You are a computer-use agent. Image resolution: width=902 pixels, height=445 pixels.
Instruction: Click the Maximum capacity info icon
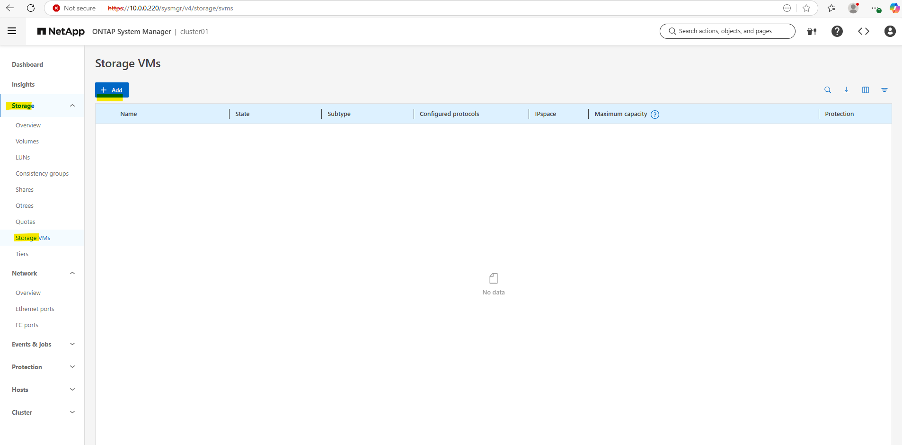coord(655,114)
